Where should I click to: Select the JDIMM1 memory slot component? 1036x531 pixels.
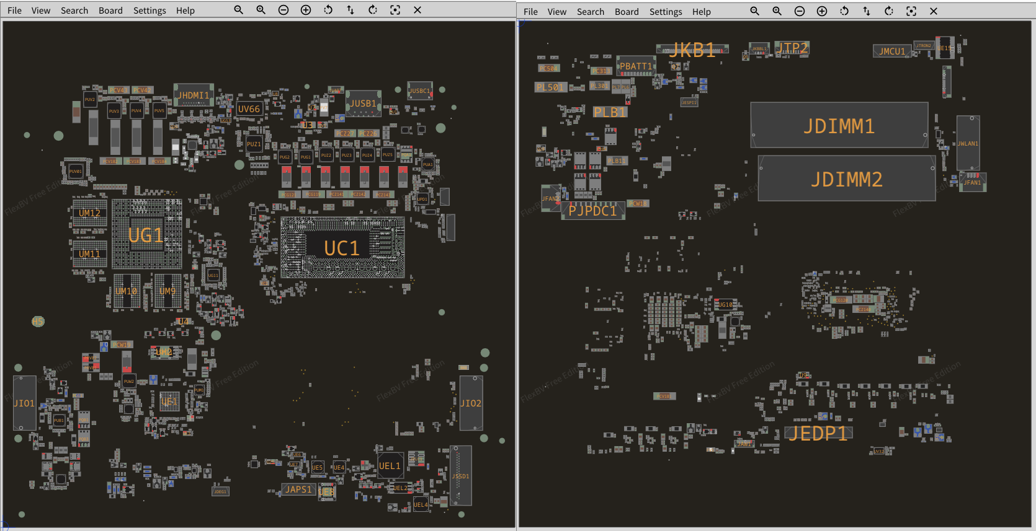click(x=839, y=126)
